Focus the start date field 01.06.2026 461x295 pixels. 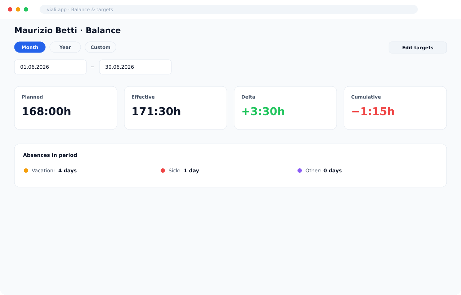(x=50, y=67)
